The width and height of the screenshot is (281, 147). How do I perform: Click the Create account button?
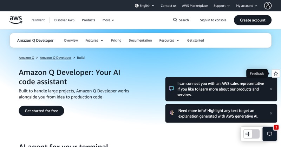pos(253,20)
